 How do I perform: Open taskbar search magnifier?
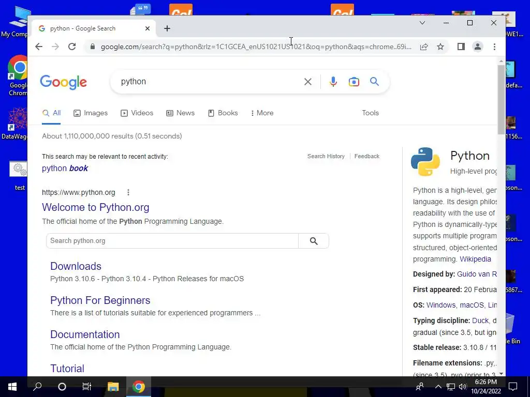(37, 387)
